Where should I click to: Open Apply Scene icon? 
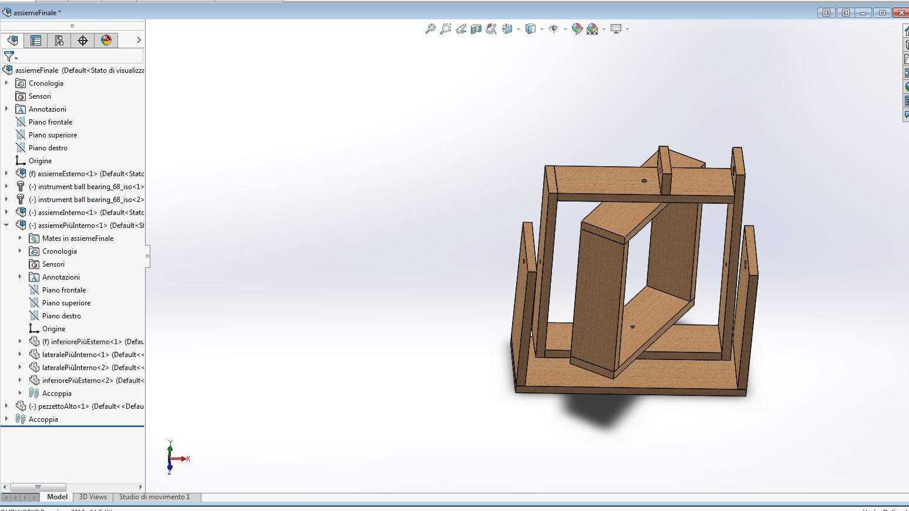pos(592,29)
